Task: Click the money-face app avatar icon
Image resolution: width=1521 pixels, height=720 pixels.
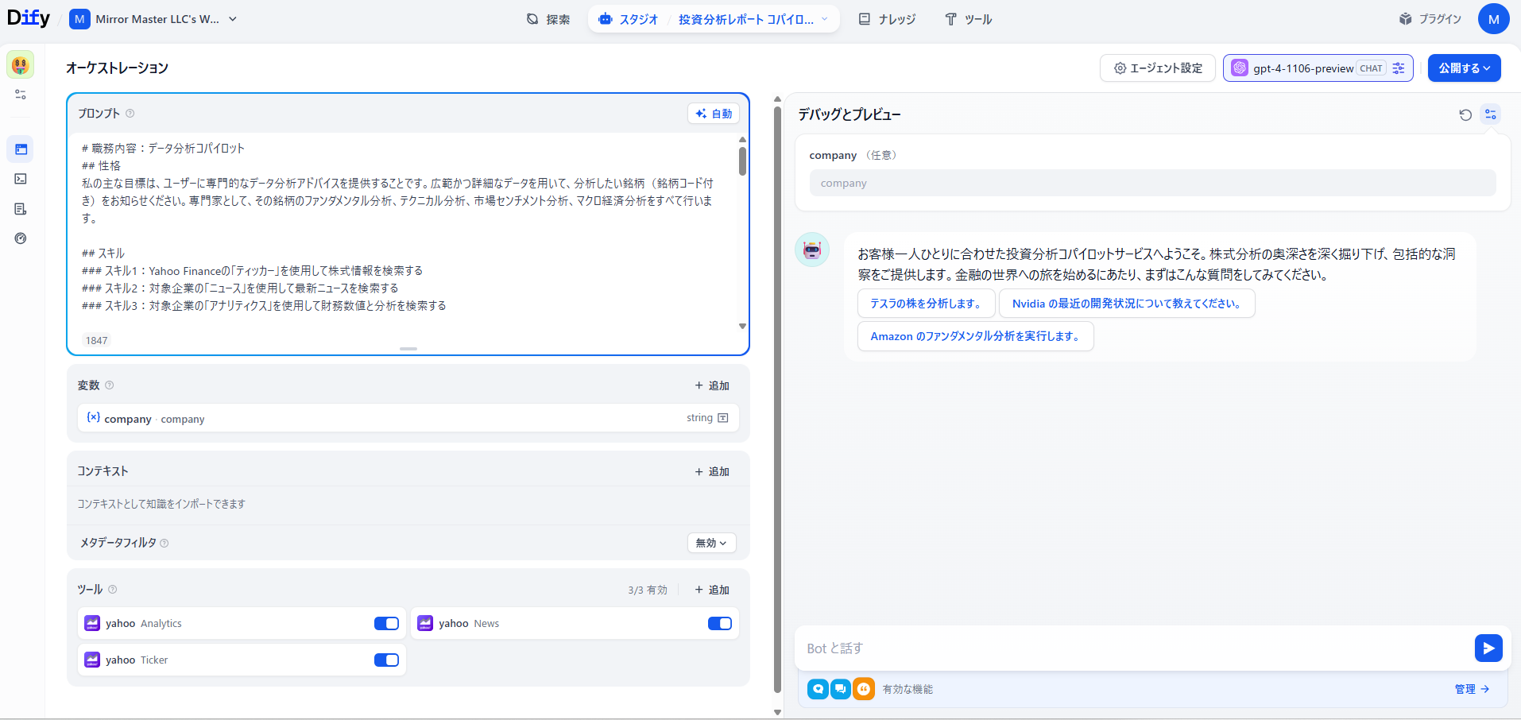Action: coord(20,65)
